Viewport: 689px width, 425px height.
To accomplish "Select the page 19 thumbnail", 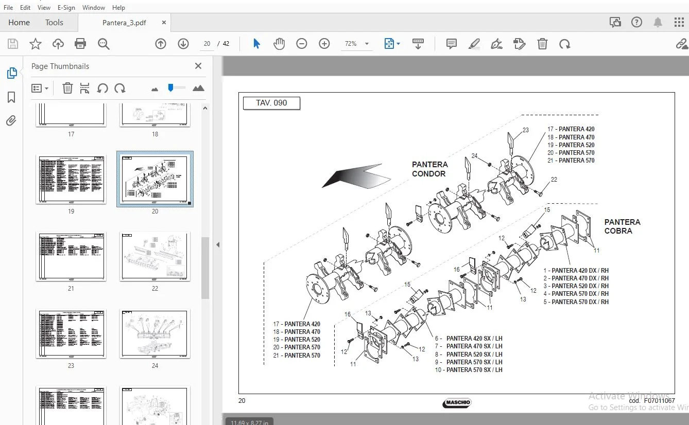I will click(71, 179).
